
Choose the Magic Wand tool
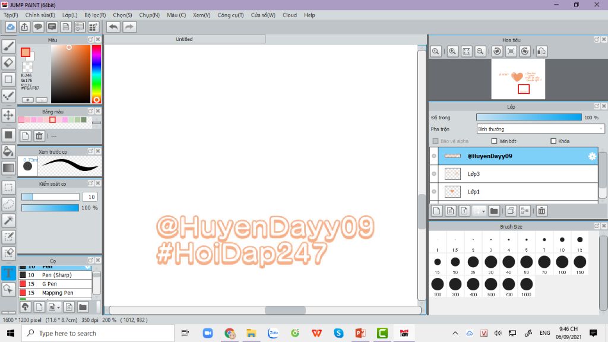click(x=8, y=220)
